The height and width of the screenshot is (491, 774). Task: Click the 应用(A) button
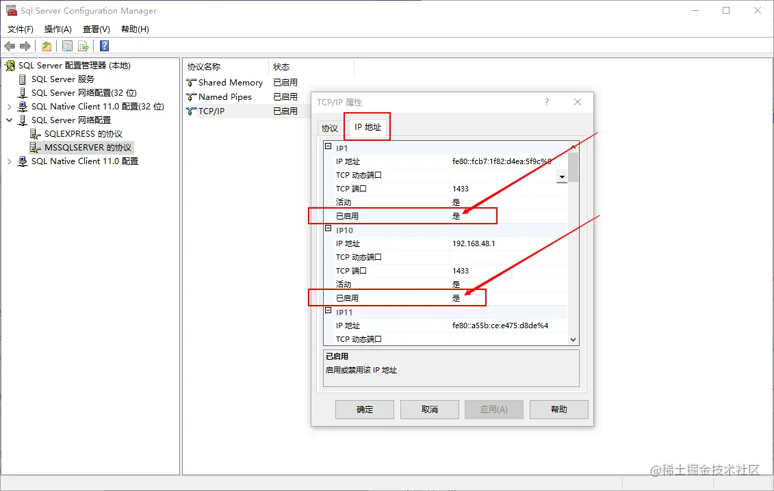coord(493,410)
